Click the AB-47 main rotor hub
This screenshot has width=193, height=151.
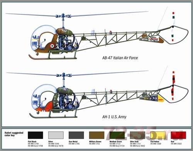63,16
